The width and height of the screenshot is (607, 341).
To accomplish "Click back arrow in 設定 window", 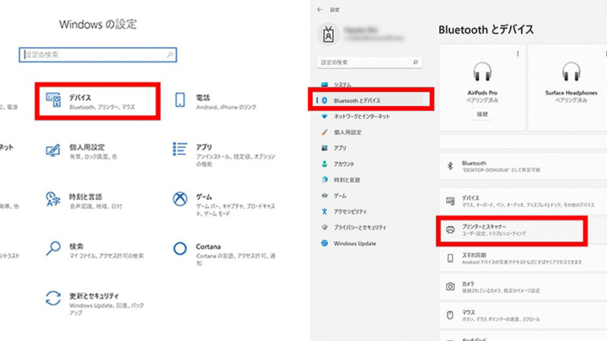I will [319, 10].
